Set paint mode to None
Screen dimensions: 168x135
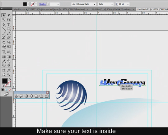[10, 90]
